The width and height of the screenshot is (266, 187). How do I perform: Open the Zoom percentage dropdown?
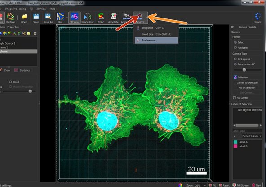(205, 185)
